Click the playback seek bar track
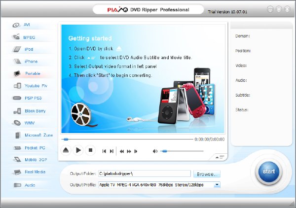Image resolution: width=296 pixels, height=208 pixels. click(x=127, y=139)
